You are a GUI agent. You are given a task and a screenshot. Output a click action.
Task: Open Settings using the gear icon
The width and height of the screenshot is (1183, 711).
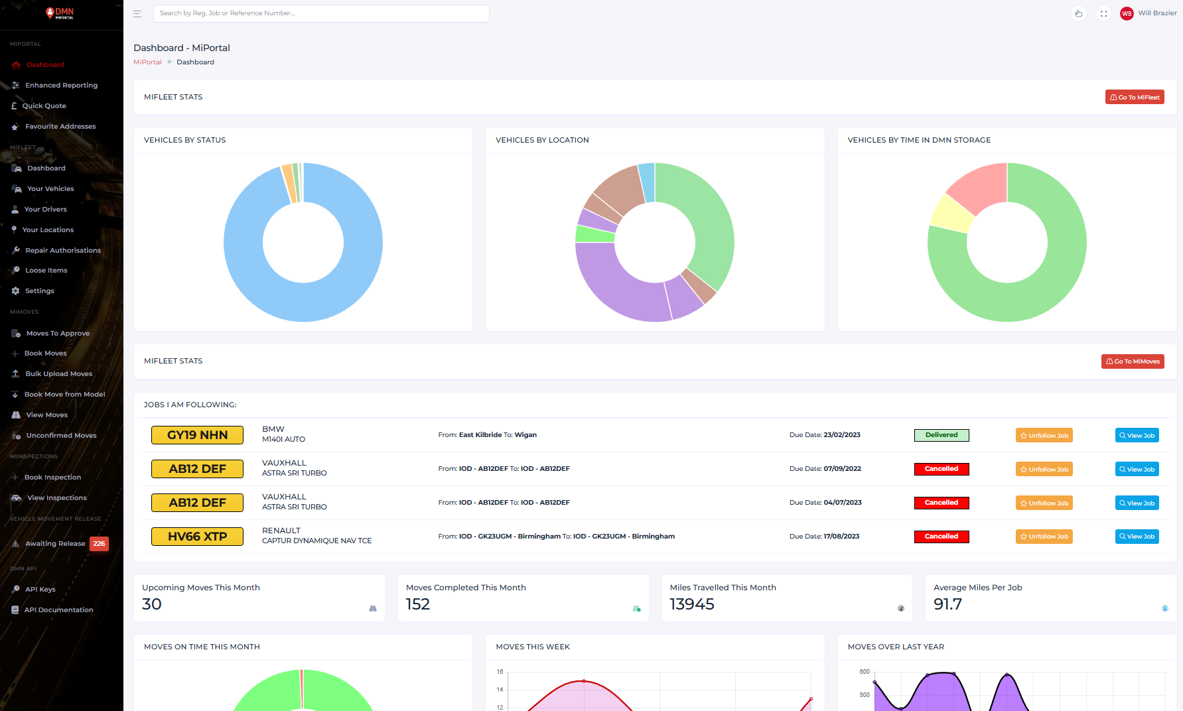(15, 291)
